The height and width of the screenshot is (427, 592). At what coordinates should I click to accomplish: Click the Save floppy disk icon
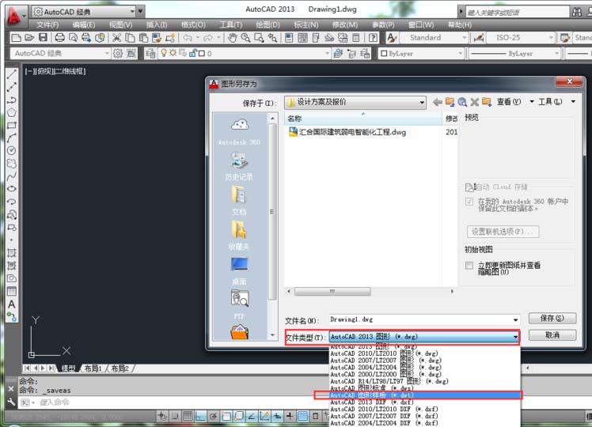pos(43,38)
